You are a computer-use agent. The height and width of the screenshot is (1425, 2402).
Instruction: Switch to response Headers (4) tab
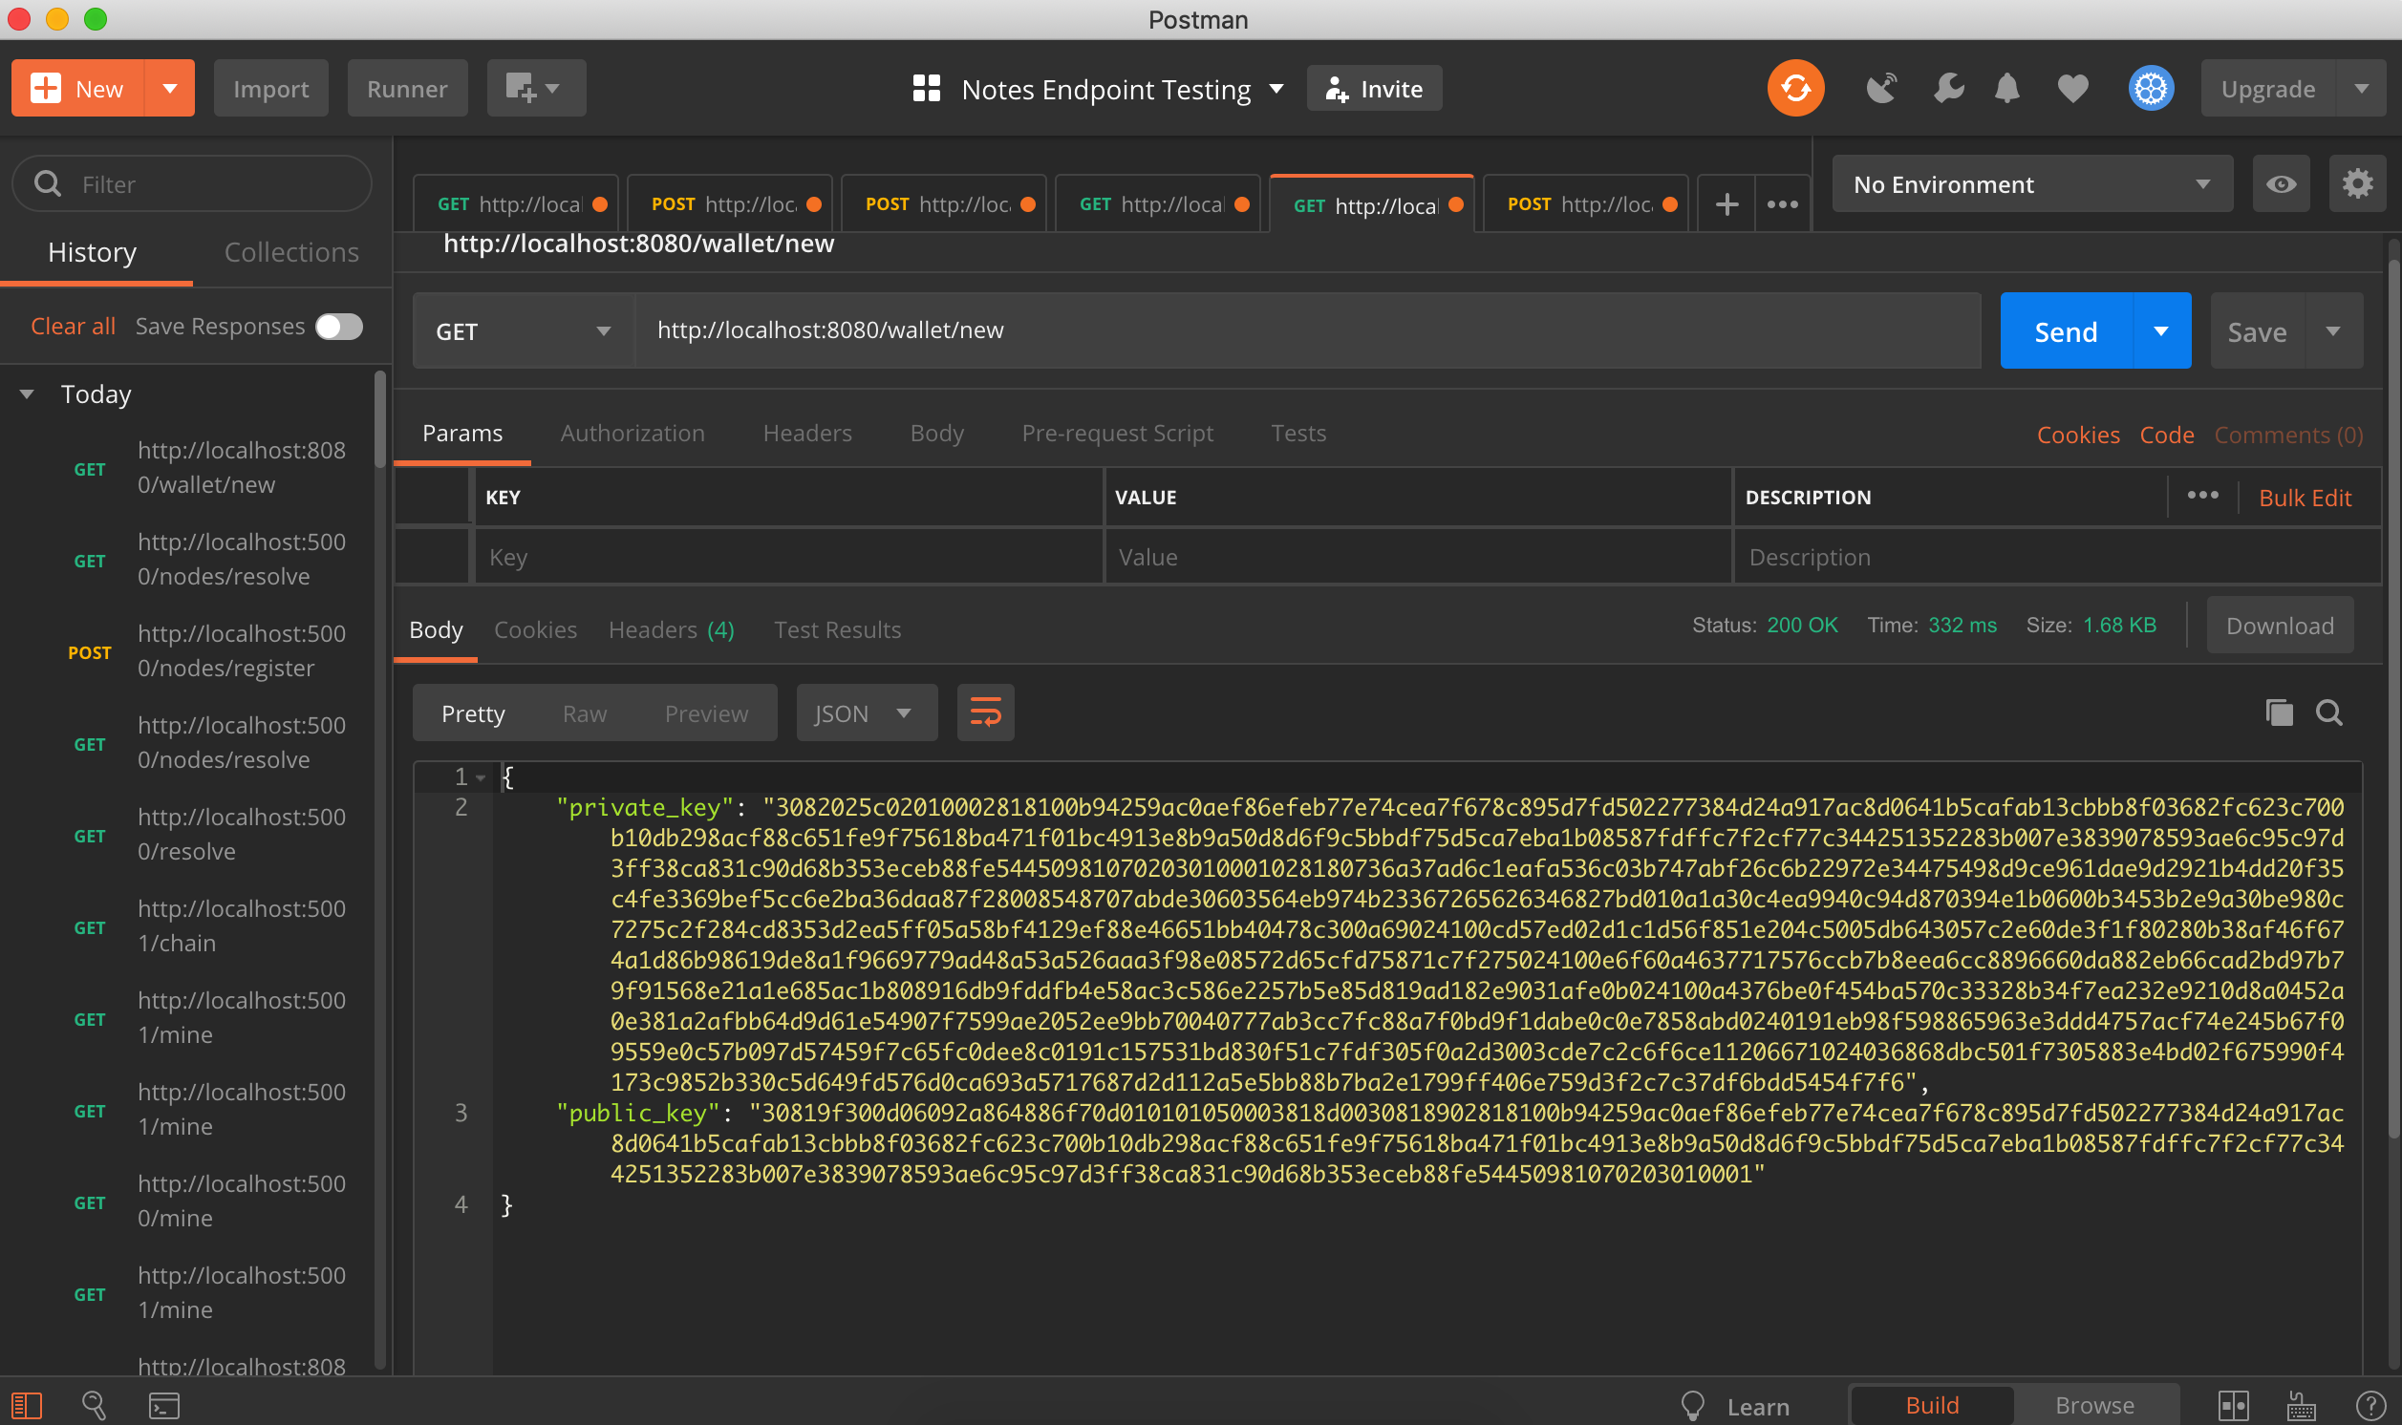tap(671, 630)
